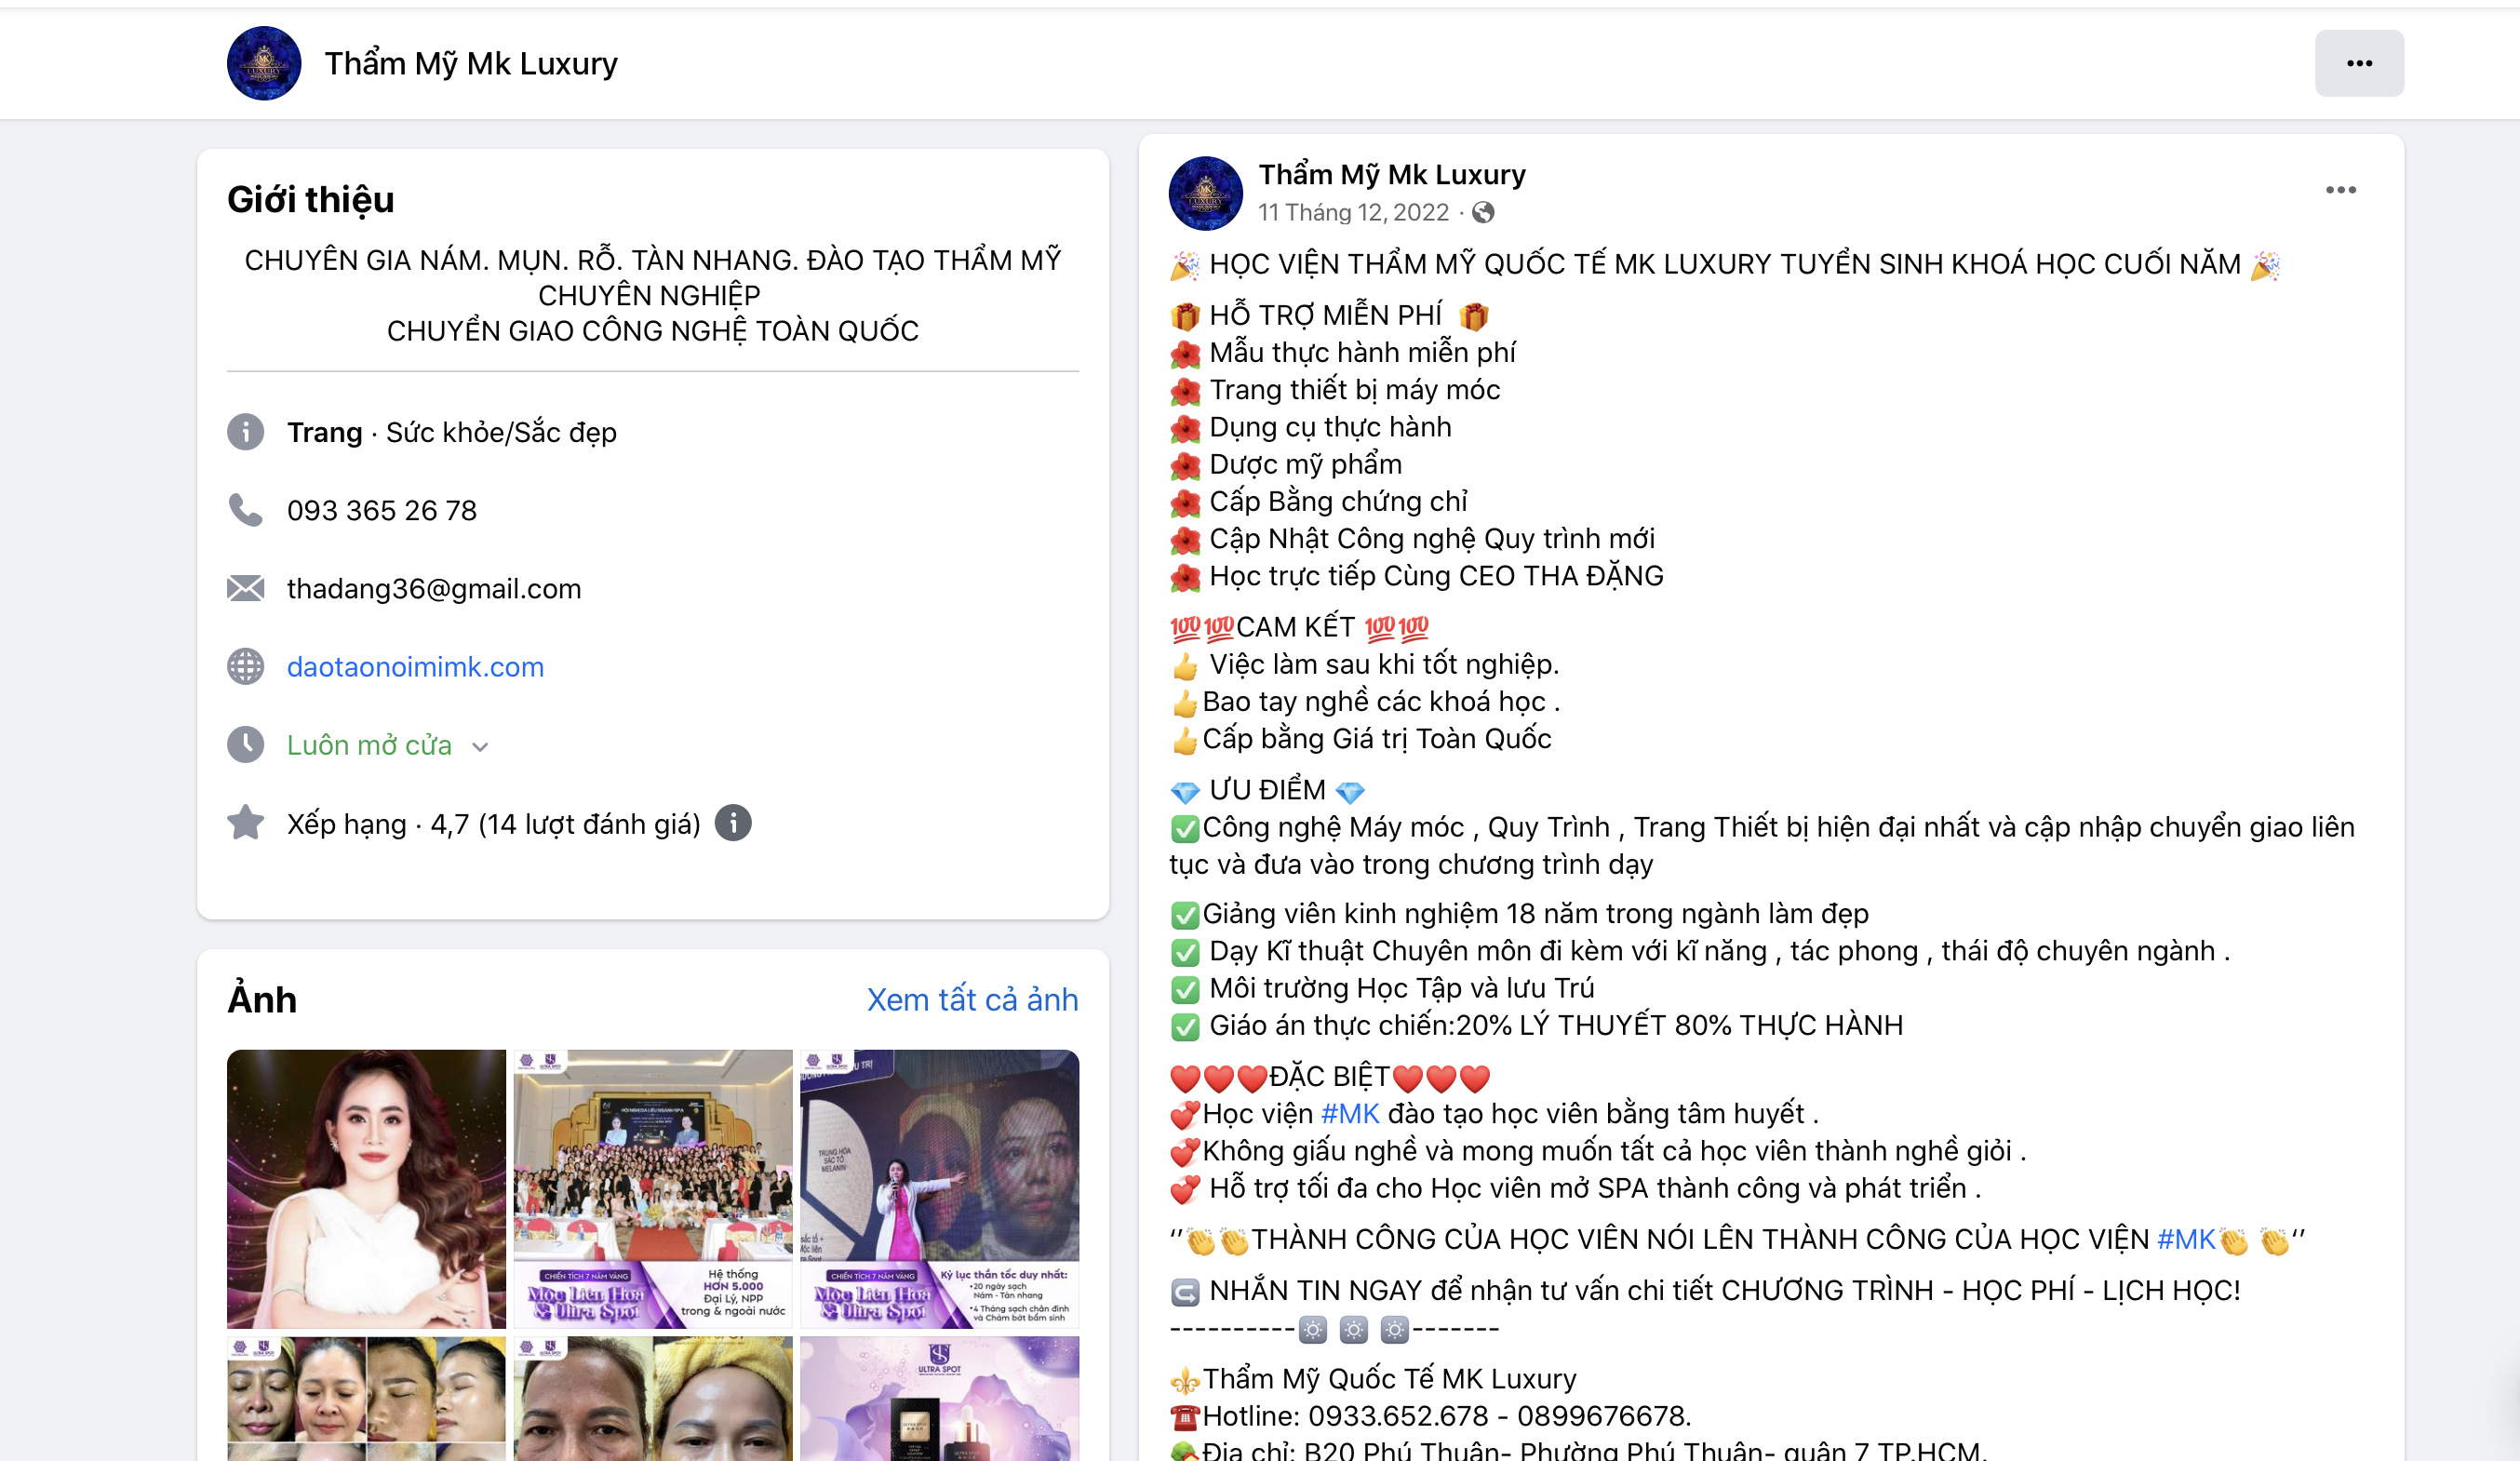This screenshot has height=1461, width=2520.
Task: Click the public globe icon on post date
Action: point(1483,212)
